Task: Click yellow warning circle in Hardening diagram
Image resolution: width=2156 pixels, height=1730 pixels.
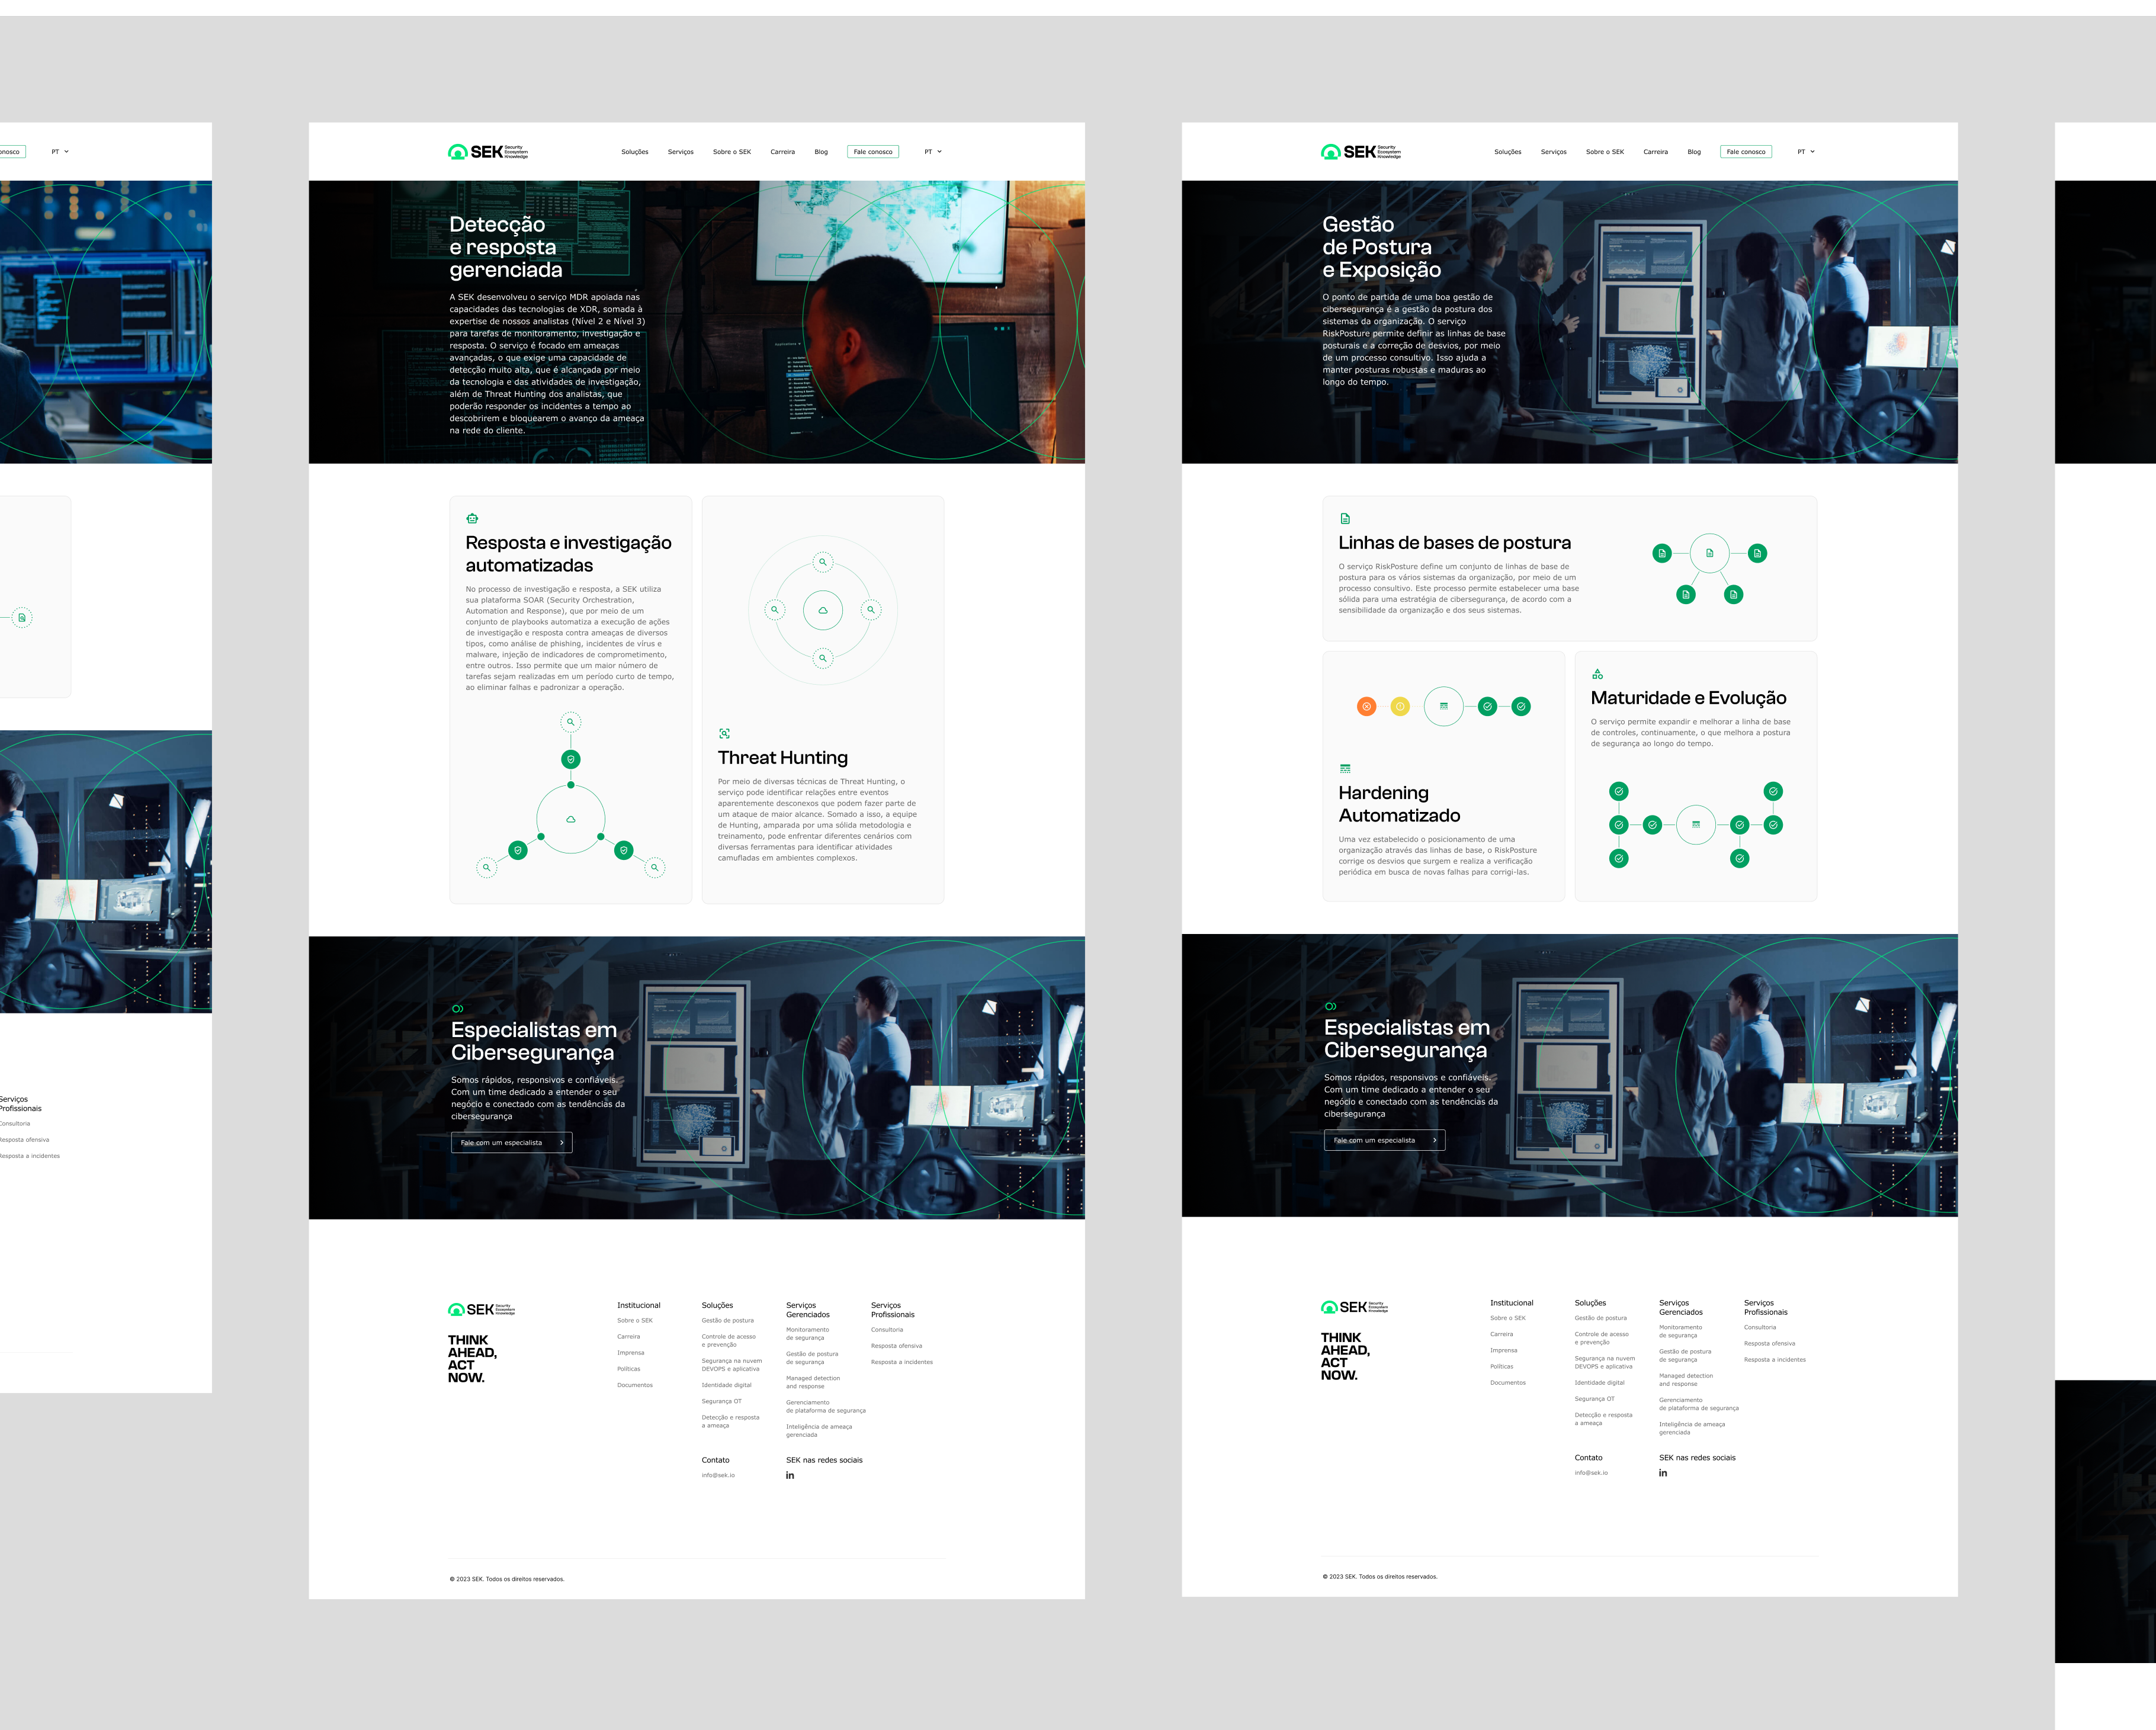Action: pyautogui.click(x=1400, y=706)
